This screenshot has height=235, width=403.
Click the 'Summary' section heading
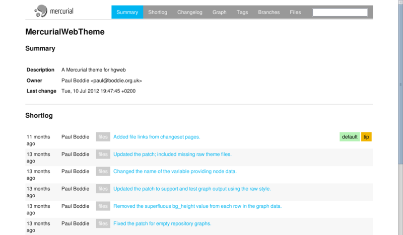pos(40,48)
